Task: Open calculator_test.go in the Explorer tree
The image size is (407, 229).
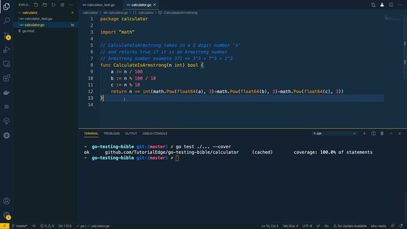Action: click(38, 18)
